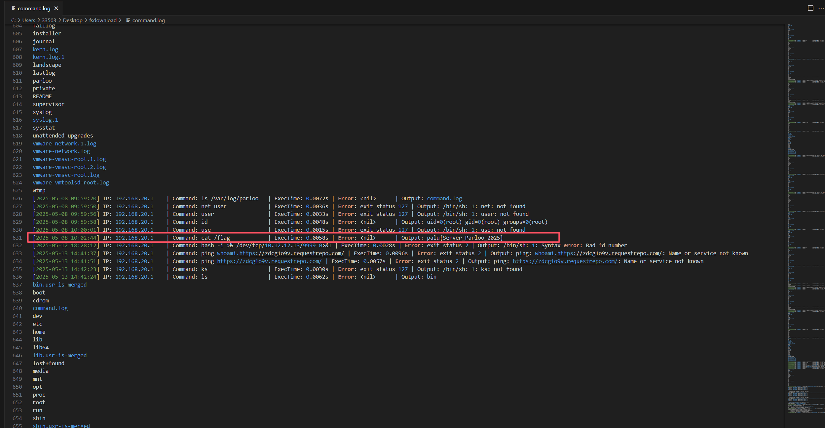Image resolution: width=825 pixels, height=428 pixels.
Task: Click line number 631 in the gutter
Action: 17,238
